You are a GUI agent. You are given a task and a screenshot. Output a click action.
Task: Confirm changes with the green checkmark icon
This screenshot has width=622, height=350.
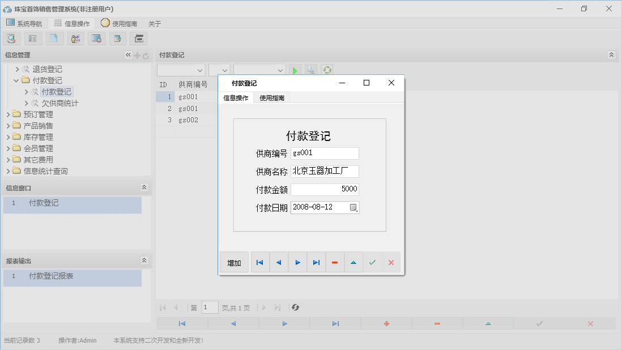(x=372, y=262)
